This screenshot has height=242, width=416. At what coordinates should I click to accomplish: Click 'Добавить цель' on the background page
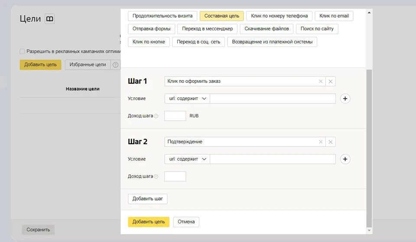tap(40, 65)
